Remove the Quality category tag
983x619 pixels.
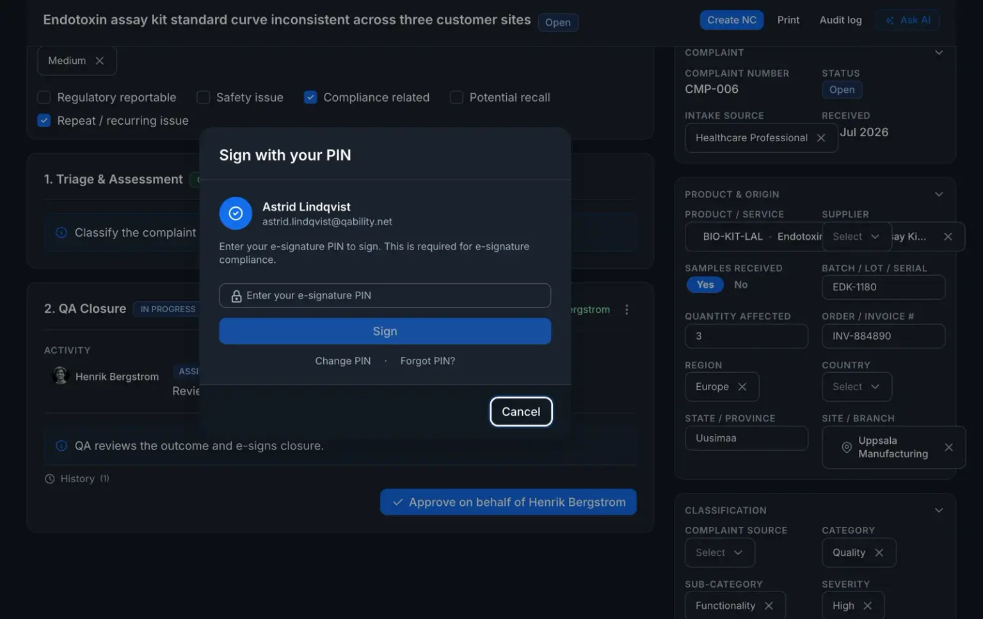879,552
